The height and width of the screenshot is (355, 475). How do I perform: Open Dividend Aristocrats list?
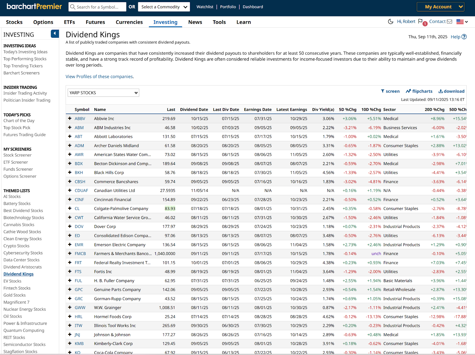point(23,267)
